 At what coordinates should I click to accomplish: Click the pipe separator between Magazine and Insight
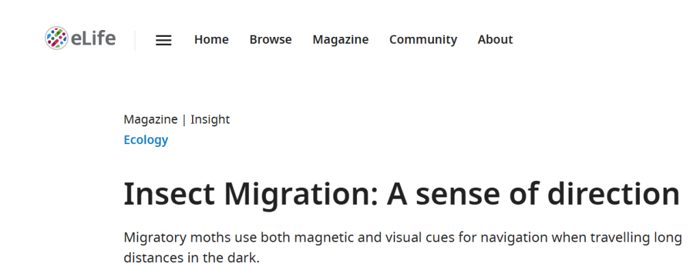(184, 120)
